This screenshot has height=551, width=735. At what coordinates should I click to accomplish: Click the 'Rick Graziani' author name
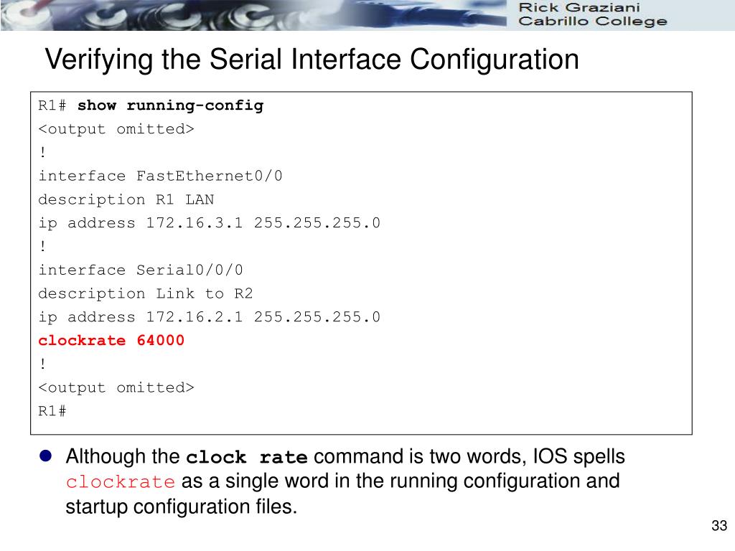click(x=579, y=7)
